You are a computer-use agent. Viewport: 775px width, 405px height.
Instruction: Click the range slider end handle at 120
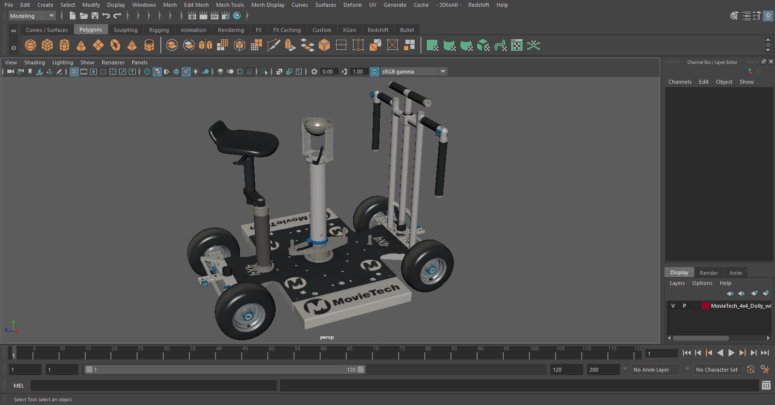click(361, 370)
